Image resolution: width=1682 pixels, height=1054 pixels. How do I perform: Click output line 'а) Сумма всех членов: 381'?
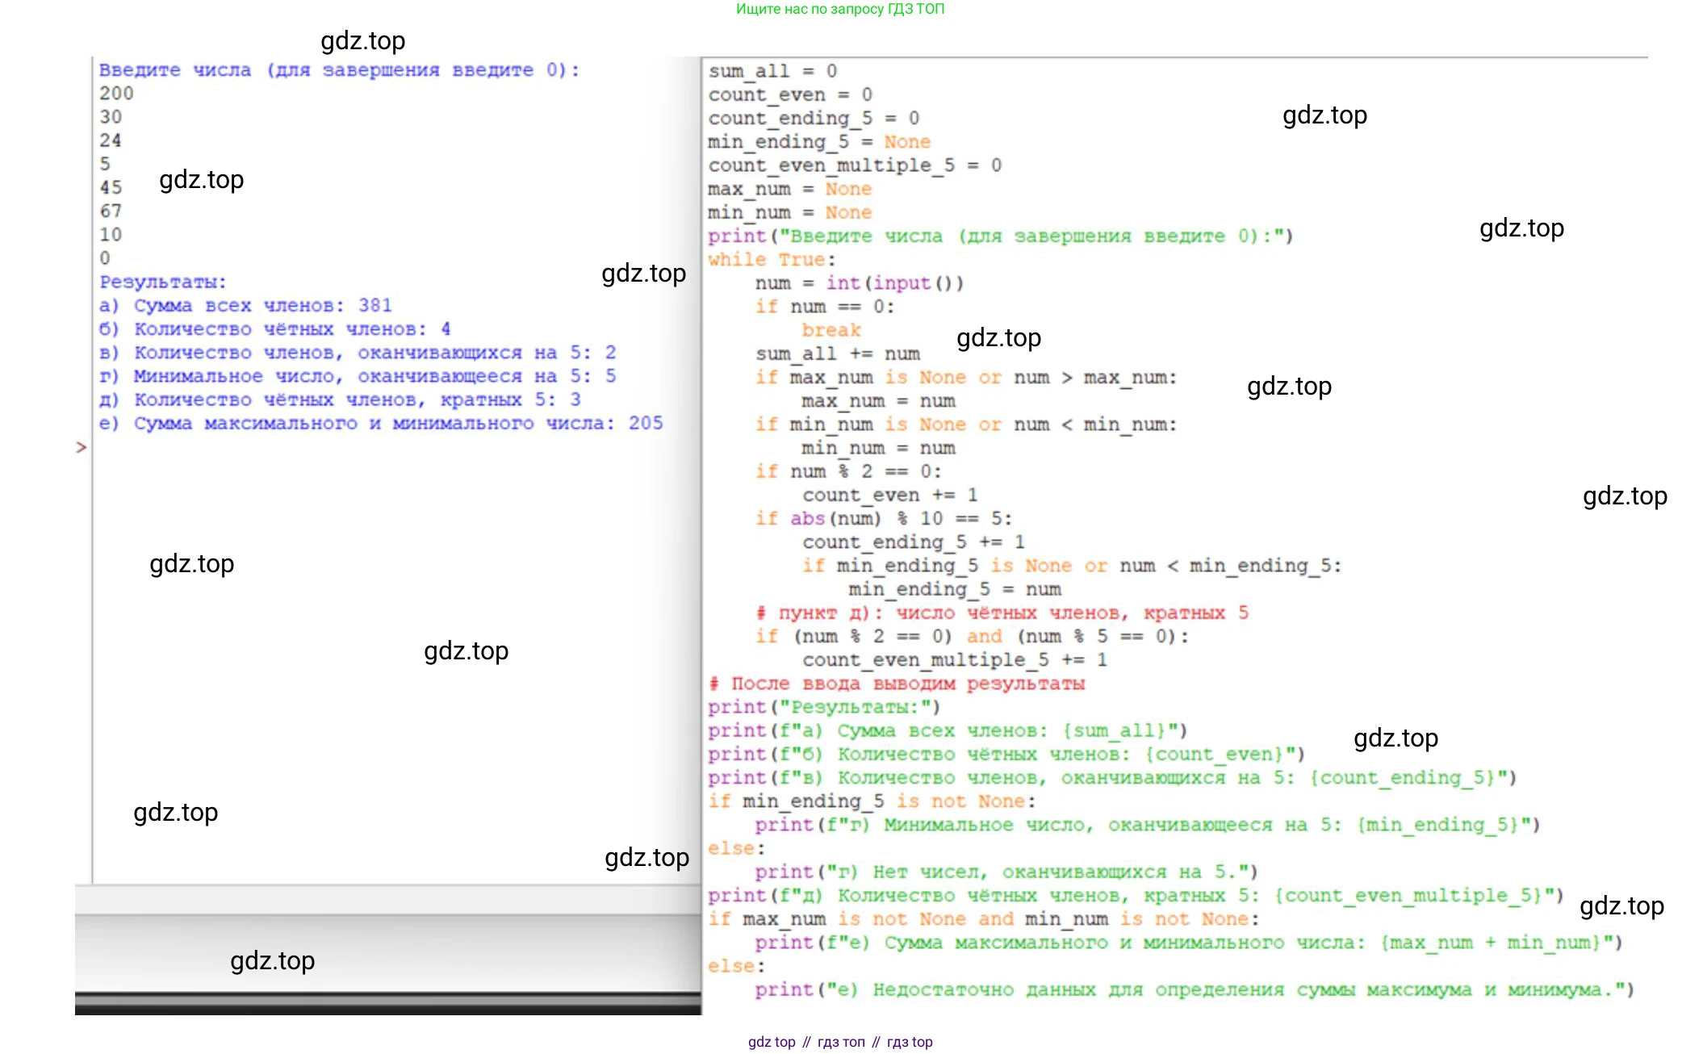(245, 306)
